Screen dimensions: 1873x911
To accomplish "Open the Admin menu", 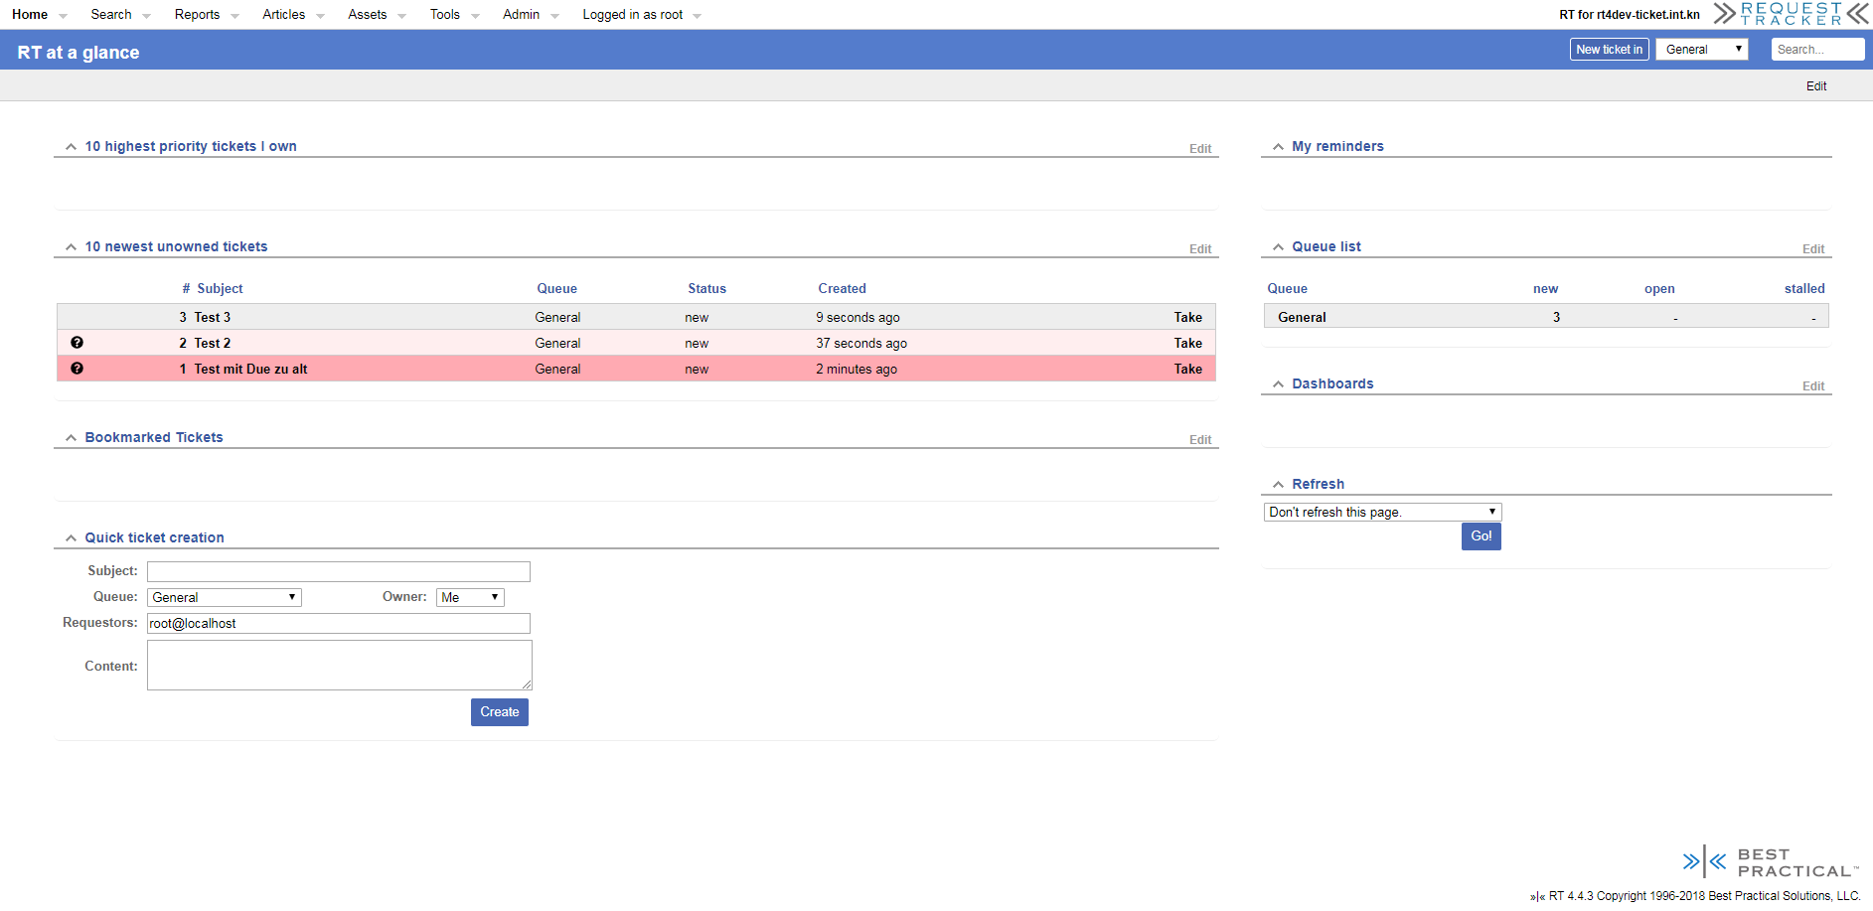I will click(x=522, y=15).
